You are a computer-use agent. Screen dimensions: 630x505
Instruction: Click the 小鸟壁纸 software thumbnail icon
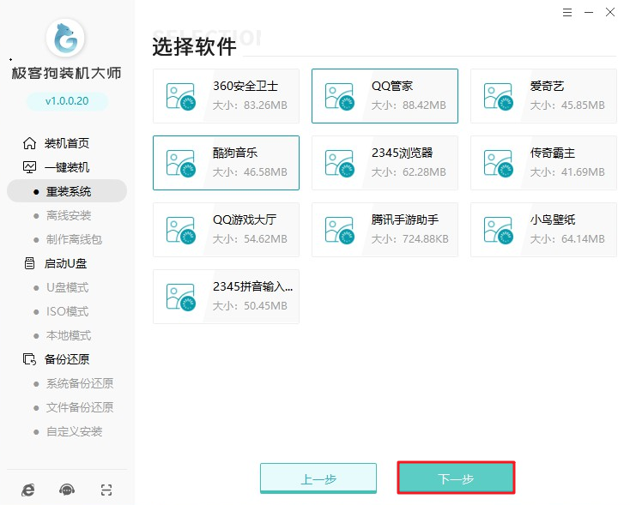pos(497,229)
